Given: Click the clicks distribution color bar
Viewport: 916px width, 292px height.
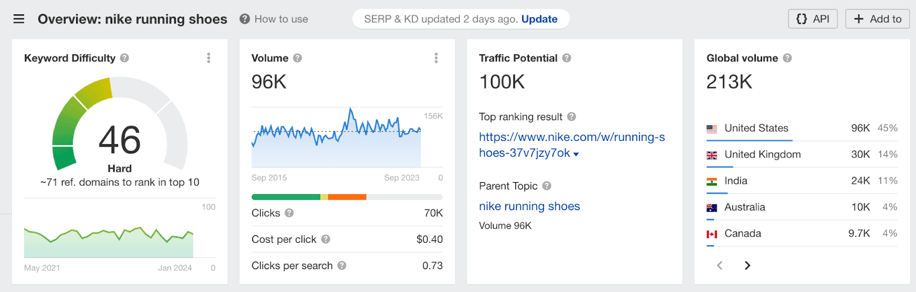Looking at the screenshot, I should [347, 197].
